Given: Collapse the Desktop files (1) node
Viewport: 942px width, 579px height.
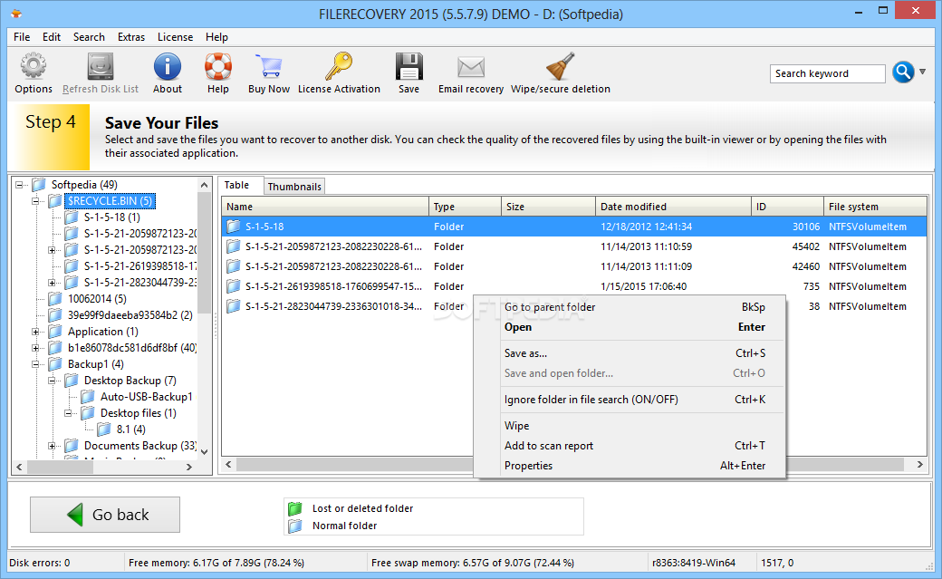Looking at the screenshot, I should coord(68,413).
